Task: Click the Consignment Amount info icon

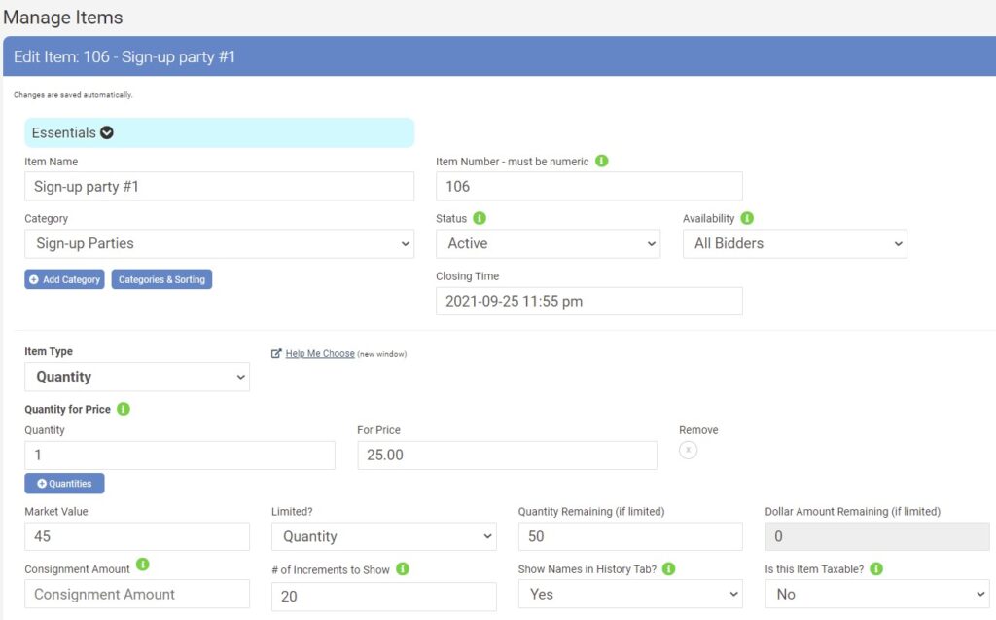Action: pyautogui.click(x=143, y=564)
